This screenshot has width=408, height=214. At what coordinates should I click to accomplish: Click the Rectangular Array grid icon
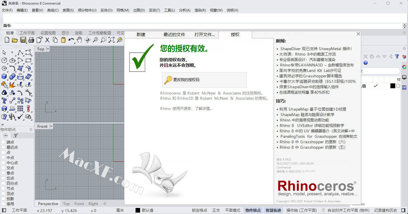[x=20, y=109]
